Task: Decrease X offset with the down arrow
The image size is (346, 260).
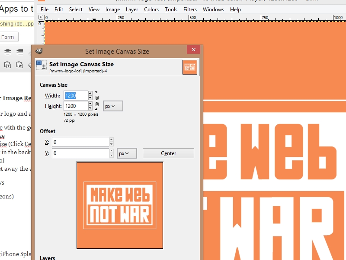Action: tap(112, 144)
